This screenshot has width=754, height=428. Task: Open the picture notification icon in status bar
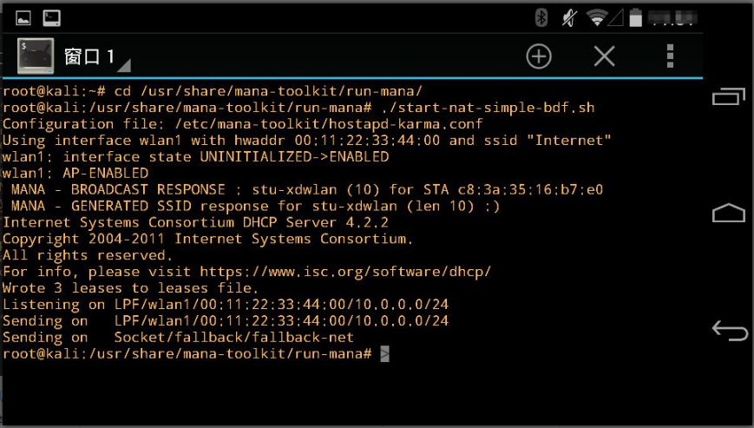[x=23, y=18]
